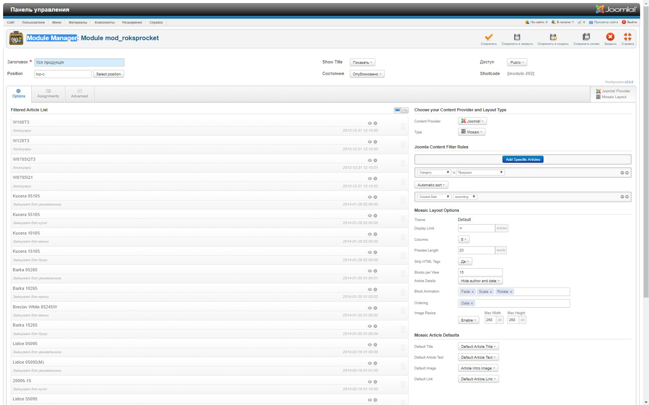Add a sort rule after Created Date (plus)
Image resolution: width=649 pixels, height=405 pixels.
pos(627,197)
